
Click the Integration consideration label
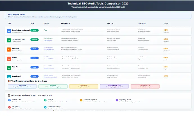(16, 107)
